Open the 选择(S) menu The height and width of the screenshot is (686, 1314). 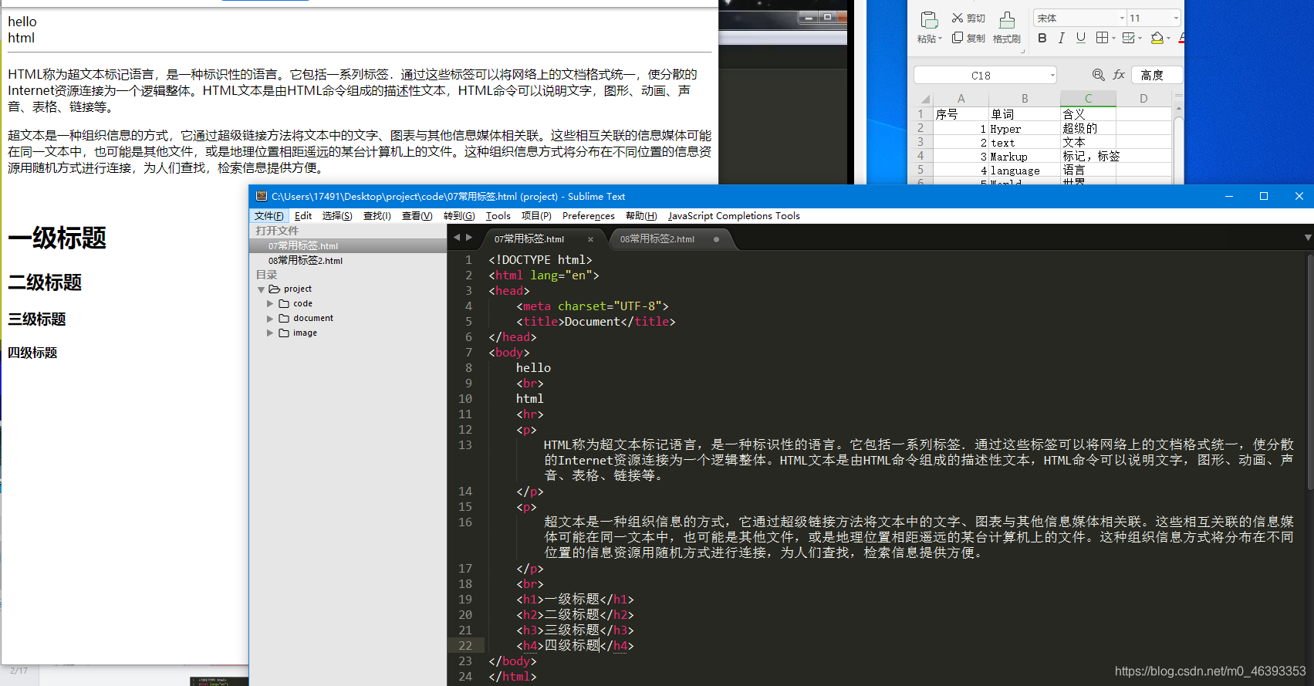[x=337, y=216]
